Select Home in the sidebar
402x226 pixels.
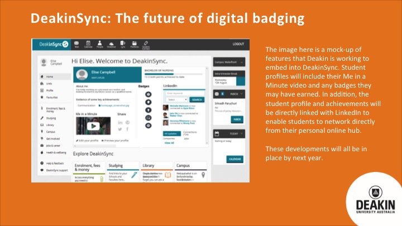[55, 76]
